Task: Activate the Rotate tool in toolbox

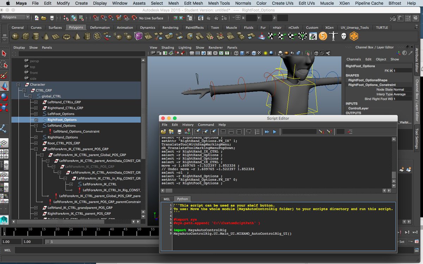Action: coord(4,98)
